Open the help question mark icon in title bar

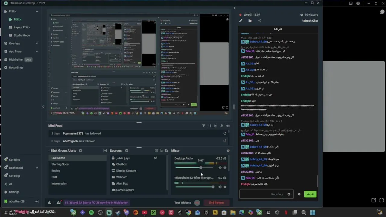pyautogui.click(x=358, y=3)
